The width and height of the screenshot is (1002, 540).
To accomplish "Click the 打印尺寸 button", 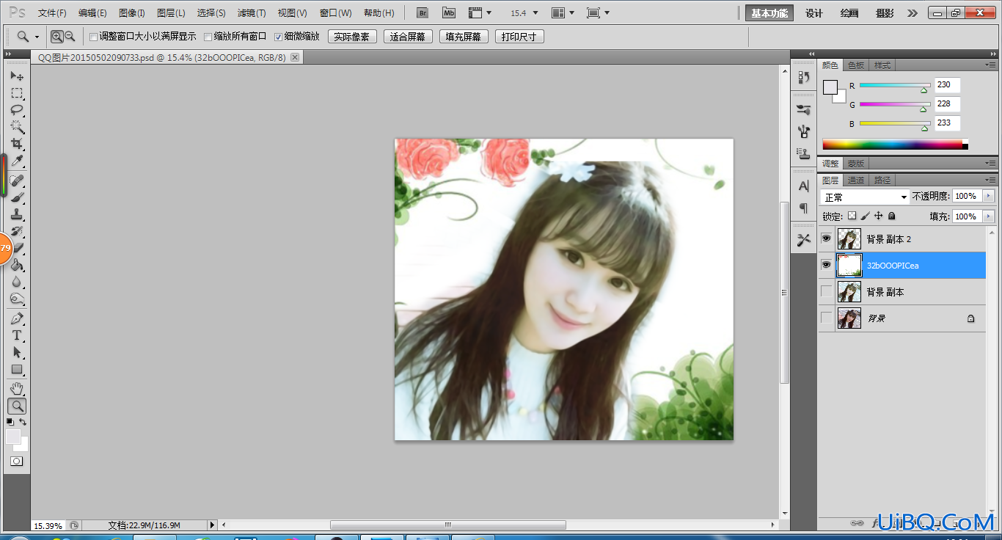I will [519, 37].
